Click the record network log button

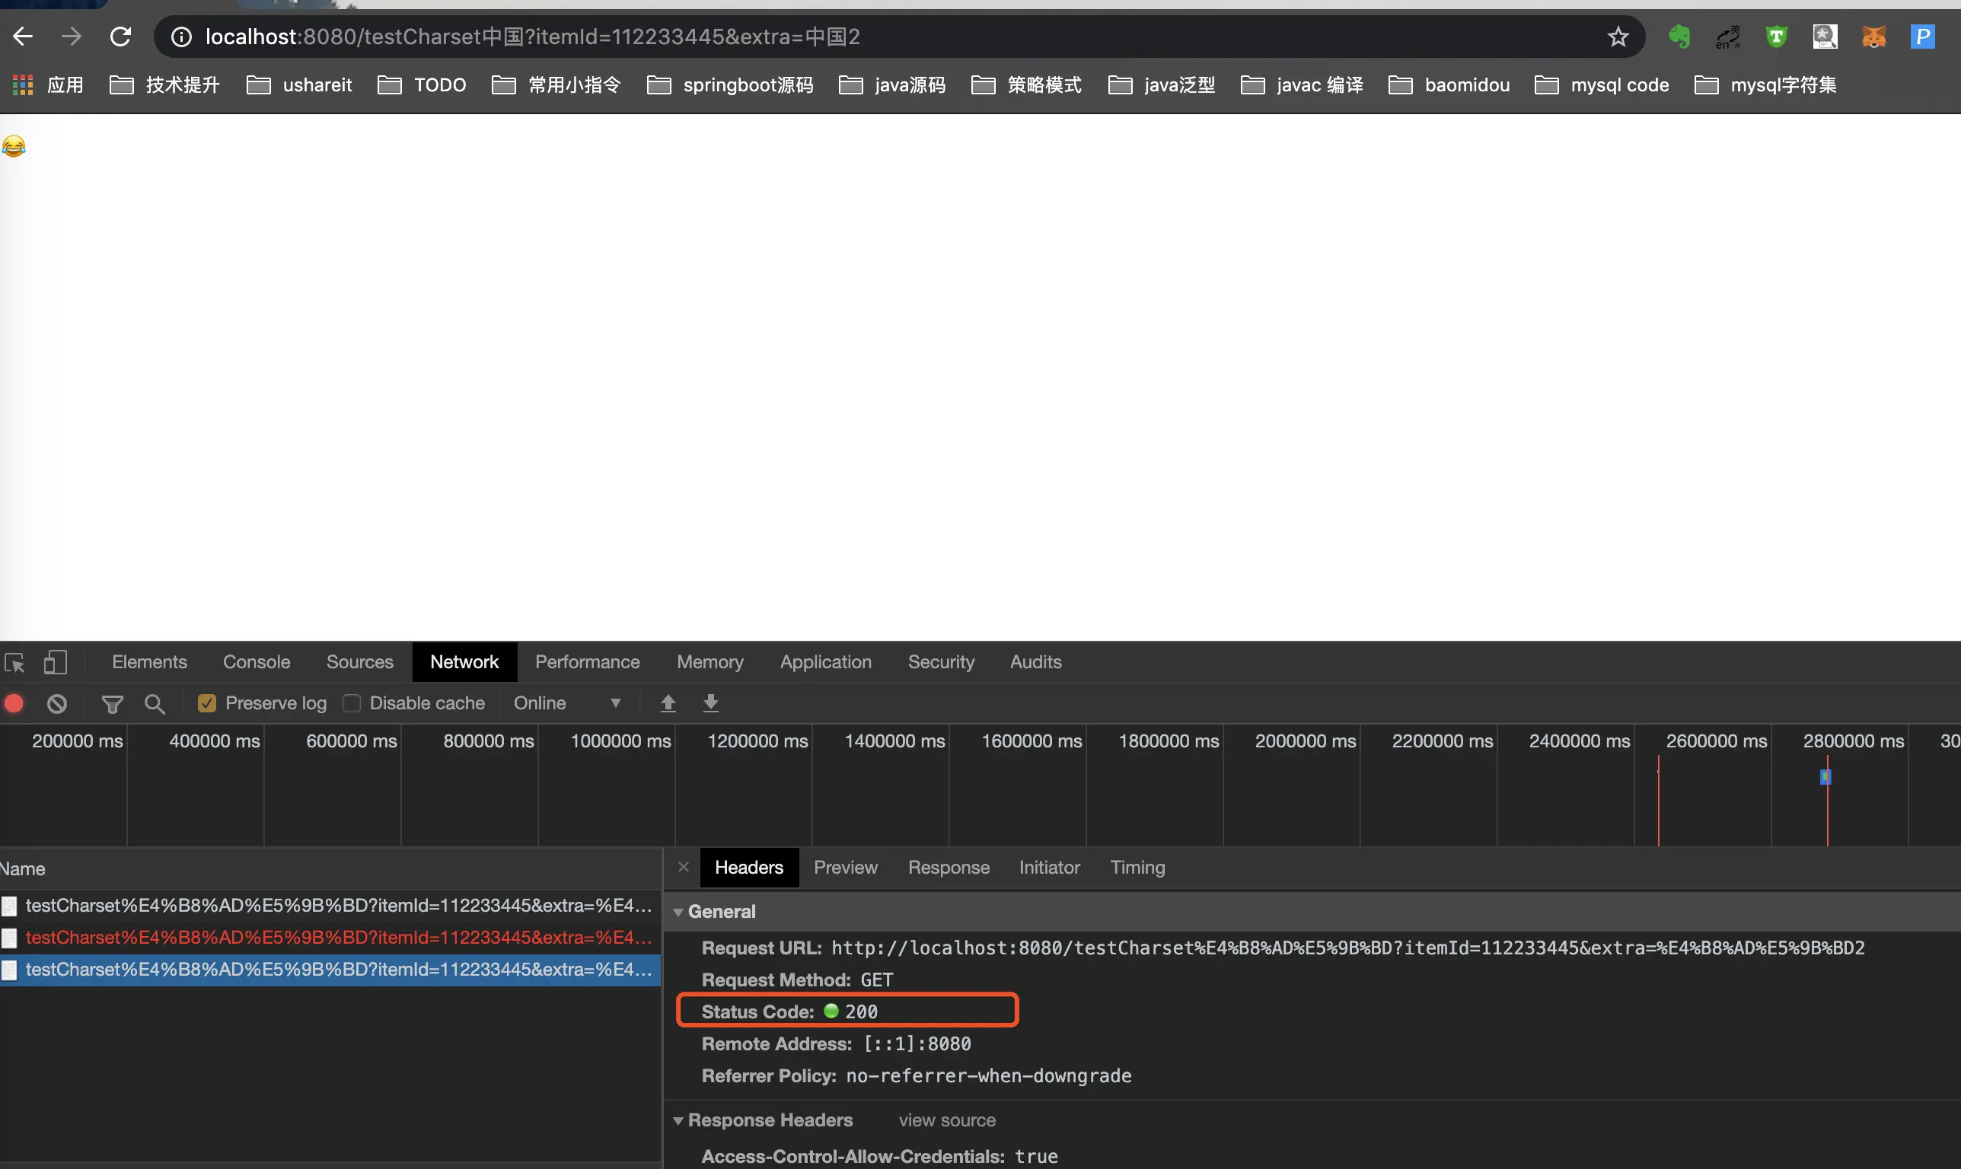14,702
